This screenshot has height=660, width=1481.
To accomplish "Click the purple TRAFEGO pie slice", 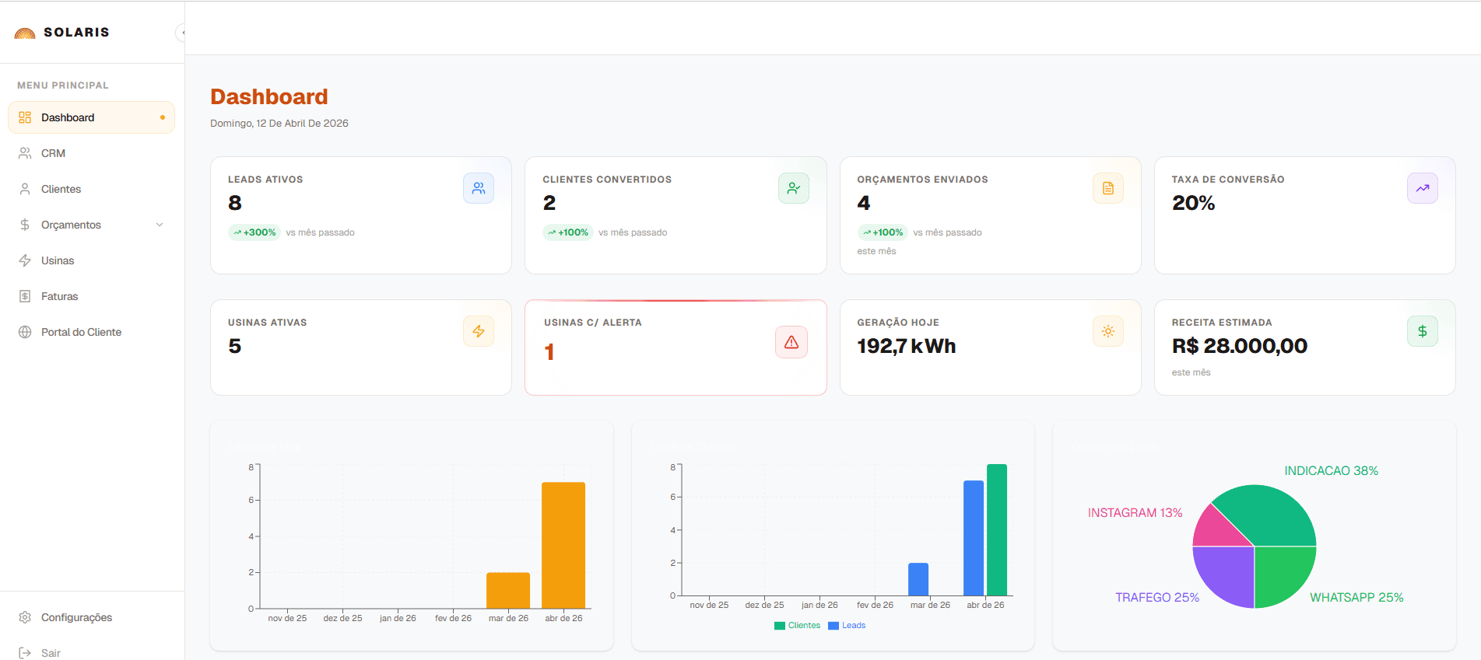I will (x=1227, y=574).
